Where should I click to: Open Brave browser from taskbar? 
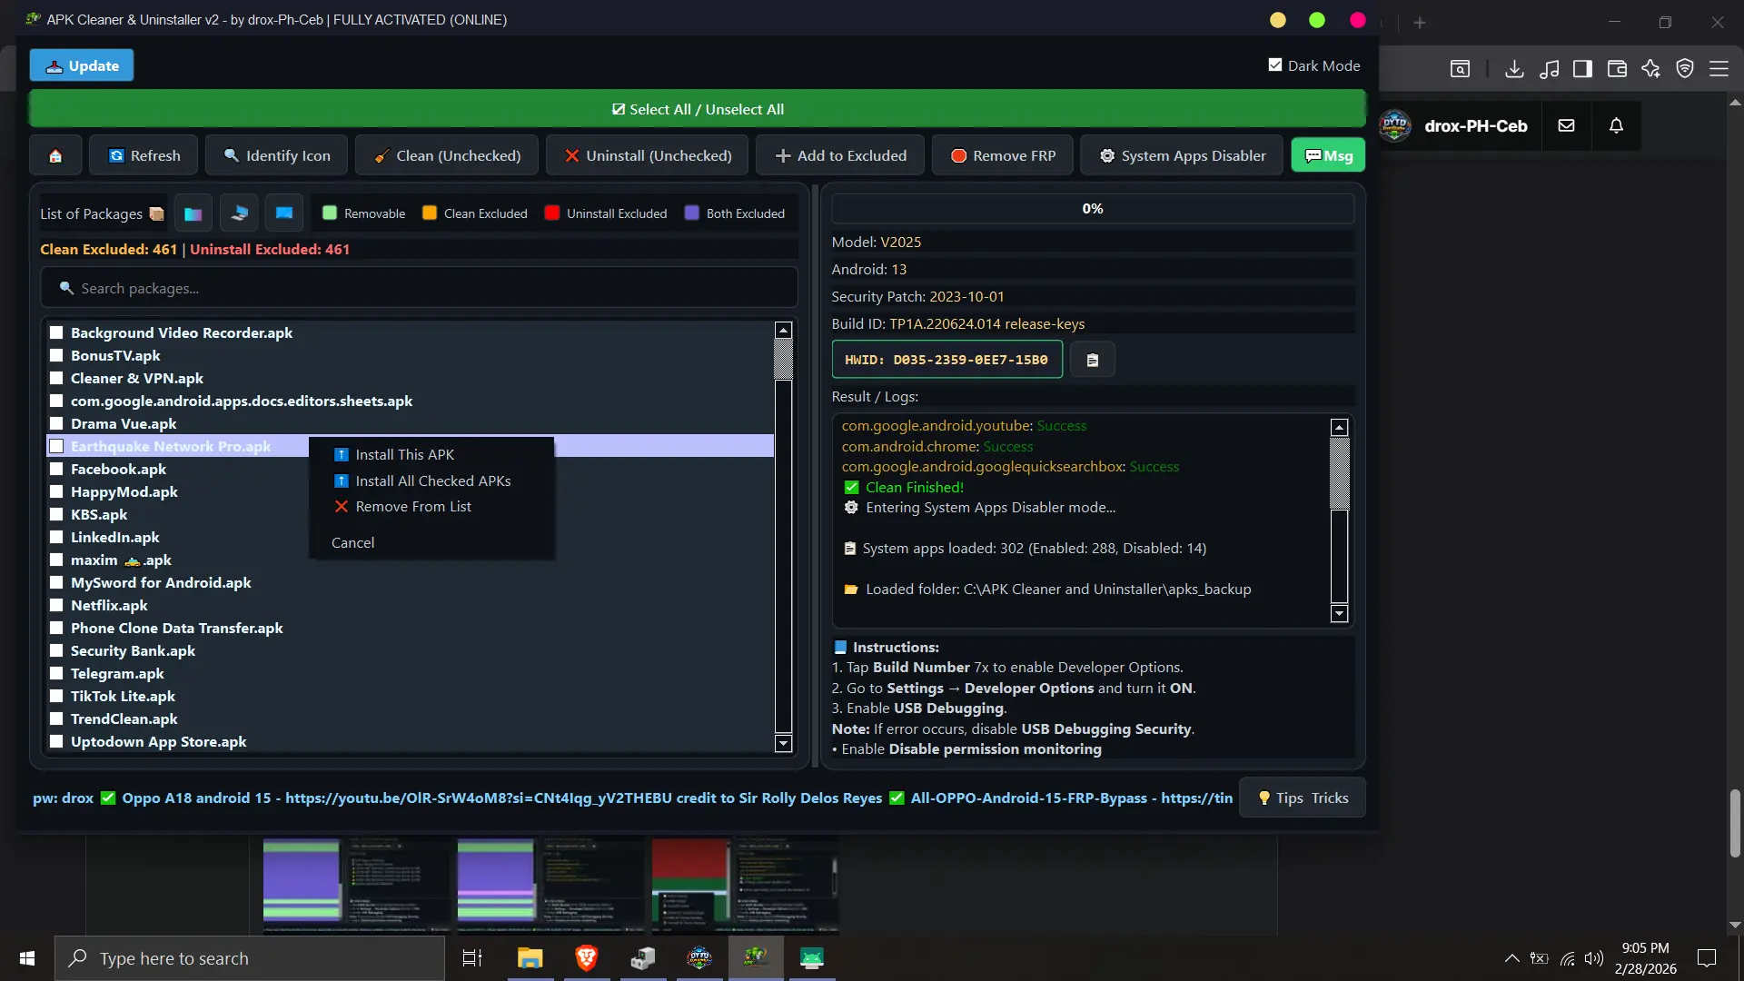pyautogui.click(x=586, y=958)
